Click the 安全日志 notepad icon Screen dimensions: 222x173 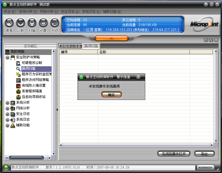(x=13, y=114)
